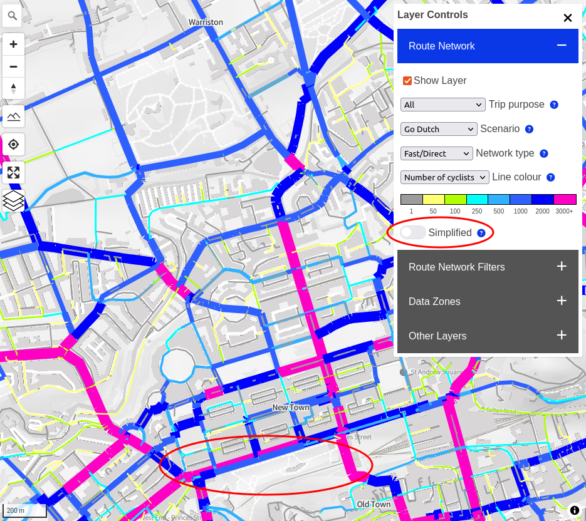Change the Fast/Direct network type dropdown
This screenshot has height=521, width=586.
click(x=436, y=153)
